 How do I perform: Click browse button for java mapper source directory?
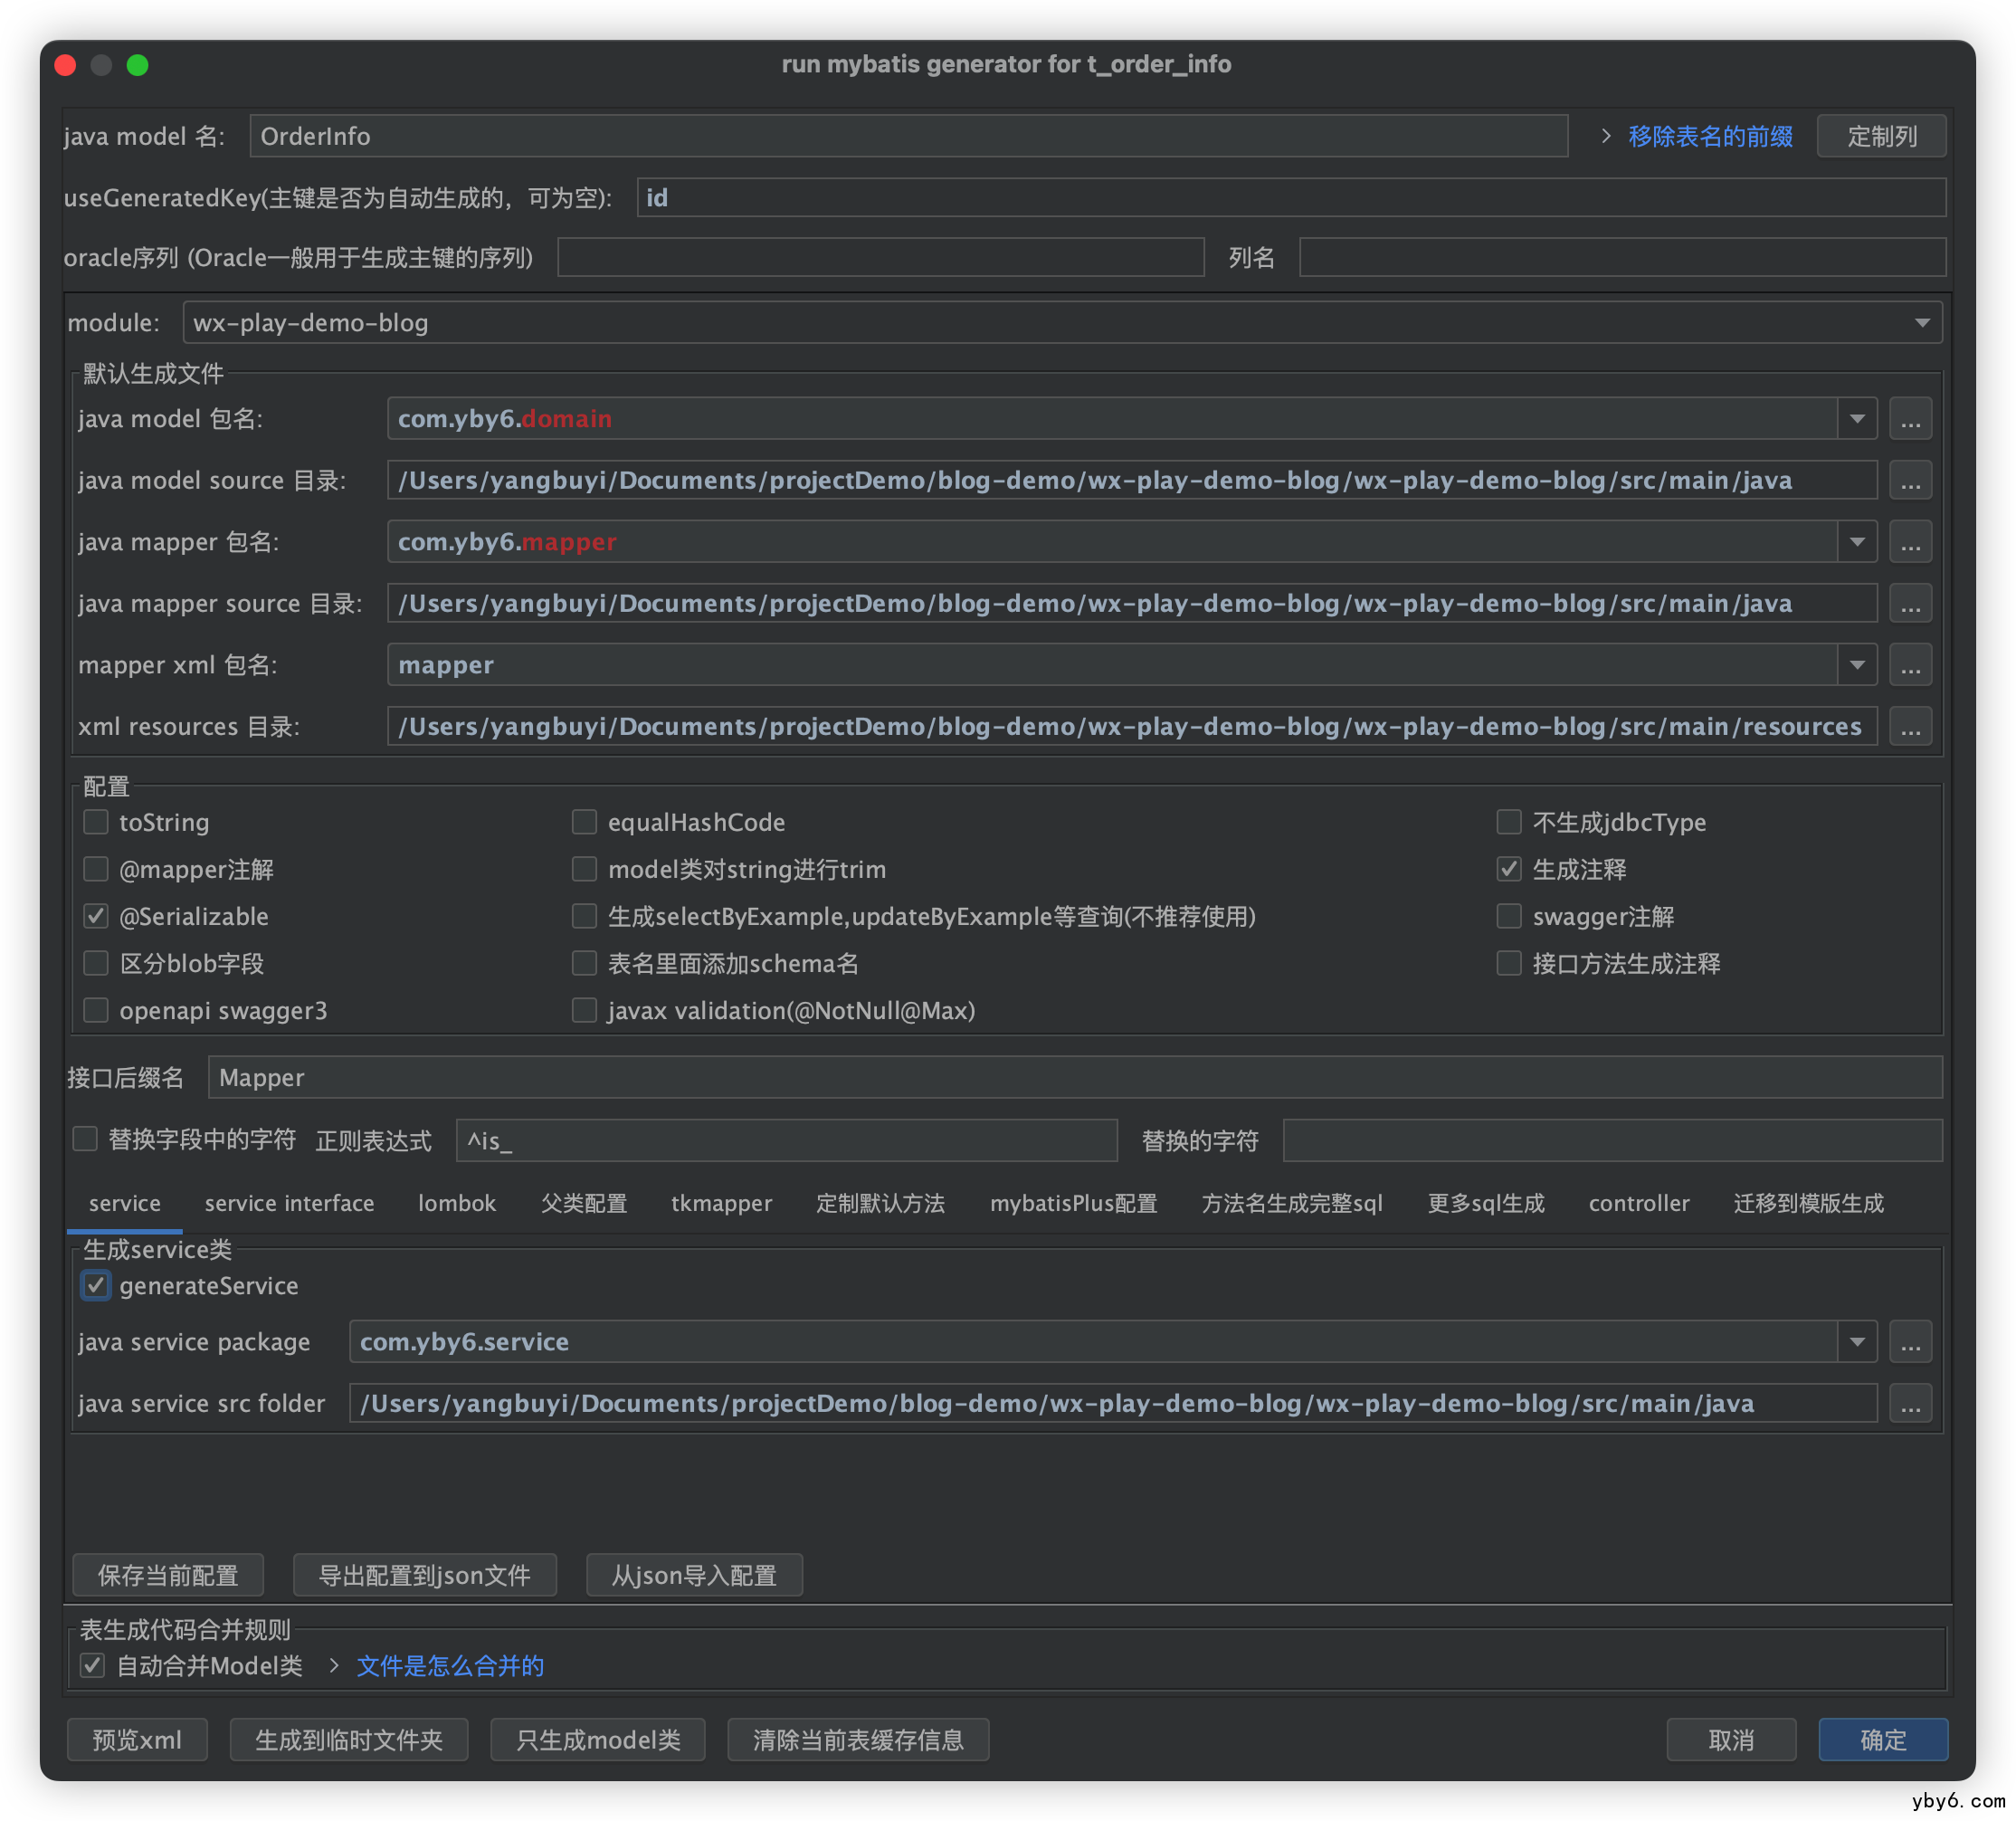pos(1909,604)
